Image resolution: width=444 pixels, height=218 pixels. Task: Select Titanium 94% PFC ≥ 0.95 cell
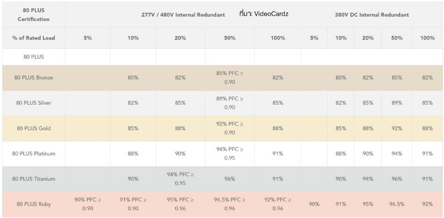coord(180,179)
